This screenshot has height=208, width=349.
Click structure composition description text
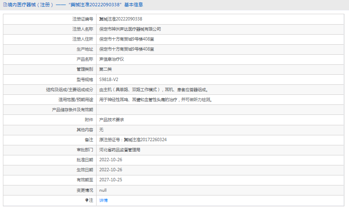click(x=153, y=89)
